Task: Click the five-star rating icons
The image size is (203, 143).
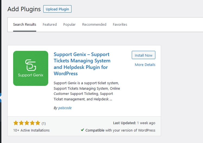Action: point(27,123)
